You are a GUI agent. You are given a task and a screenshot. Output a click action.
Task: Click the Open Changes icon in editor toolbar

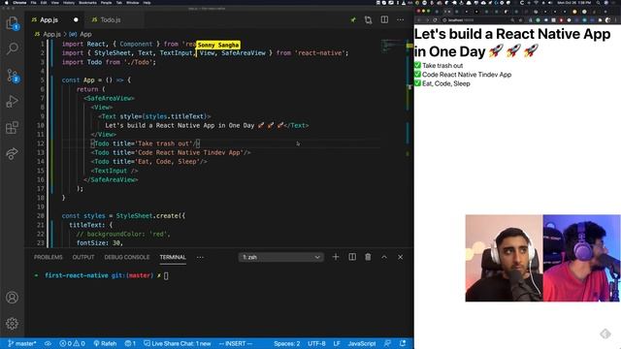(369, 19)
